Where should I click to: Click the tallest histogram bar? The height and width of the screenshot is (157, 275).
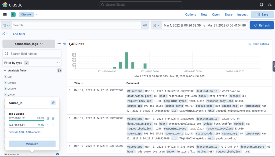pos(127,60)
